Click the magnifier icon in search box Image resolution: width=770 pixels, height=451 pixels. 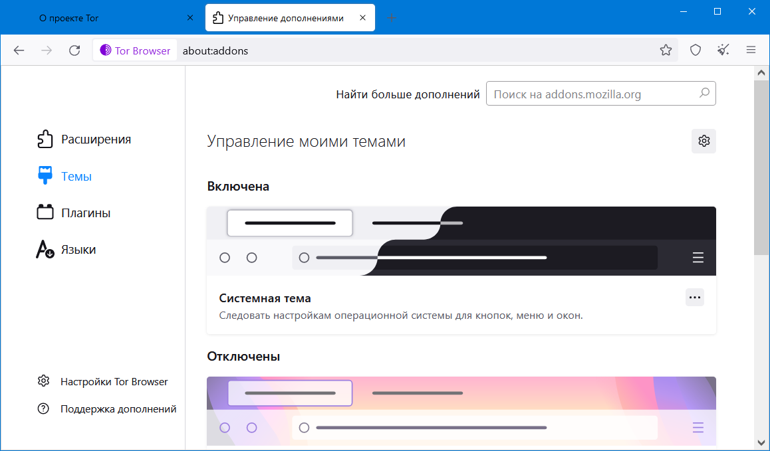(704, 93)
